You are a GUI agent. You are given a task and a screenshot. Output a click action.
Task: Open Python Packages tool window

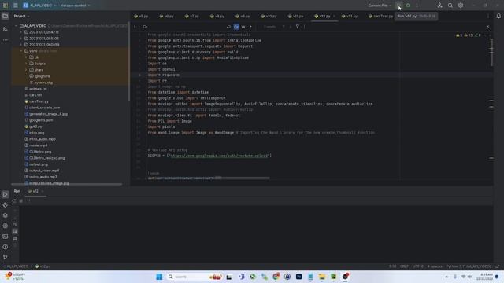point(6,204)
